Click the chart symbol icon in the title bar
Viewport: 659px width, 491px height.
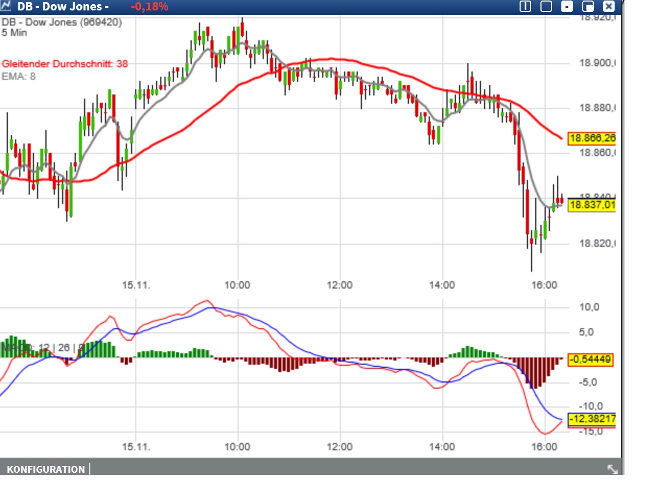[7, 6]
